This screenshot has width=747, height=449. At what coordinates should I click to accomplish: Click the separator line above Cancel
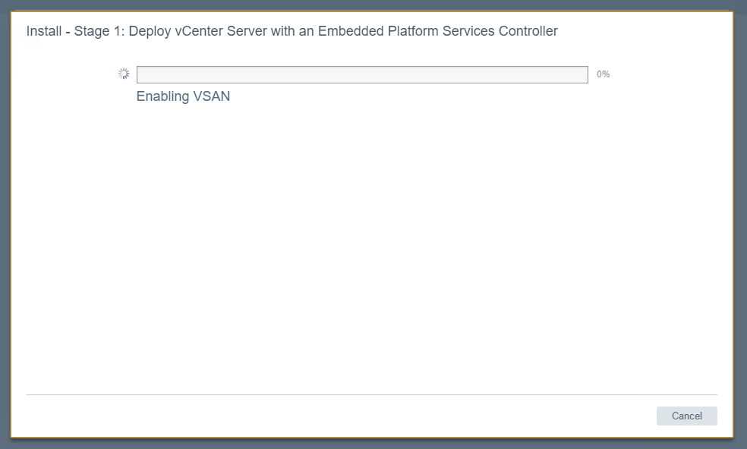[372, 394]
